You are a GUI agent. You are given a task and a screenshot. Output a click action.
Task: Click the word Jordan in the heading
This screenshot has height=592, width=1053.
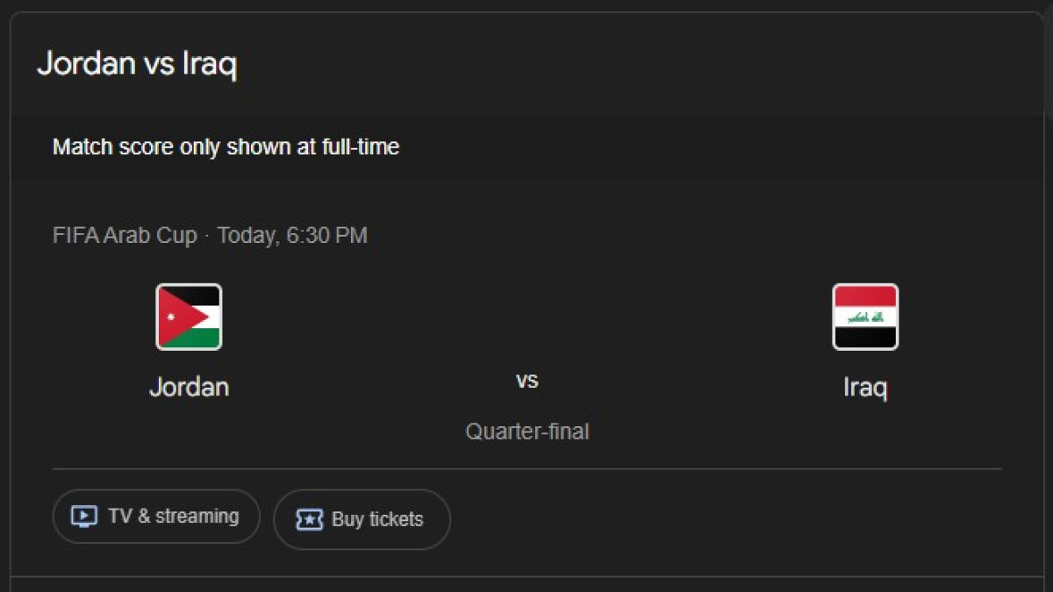pyautogui.click(x=86, y=64)
